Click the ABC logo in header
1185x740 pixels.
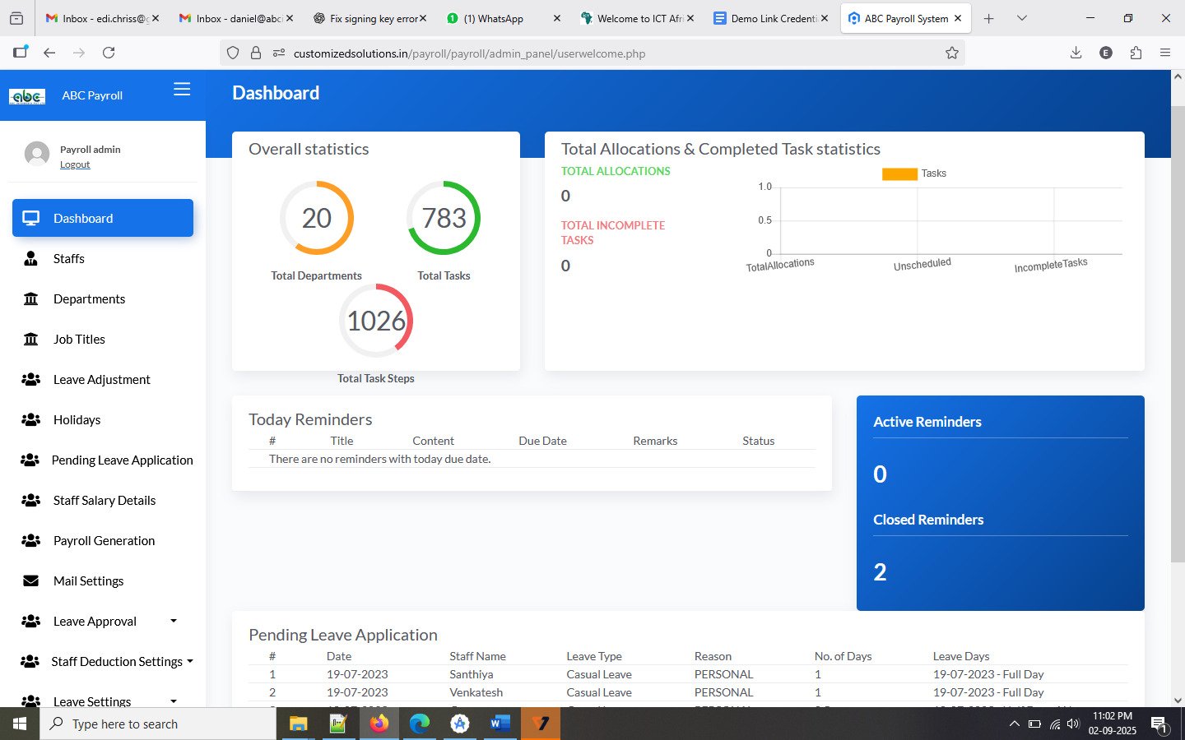tap(27, 96)
